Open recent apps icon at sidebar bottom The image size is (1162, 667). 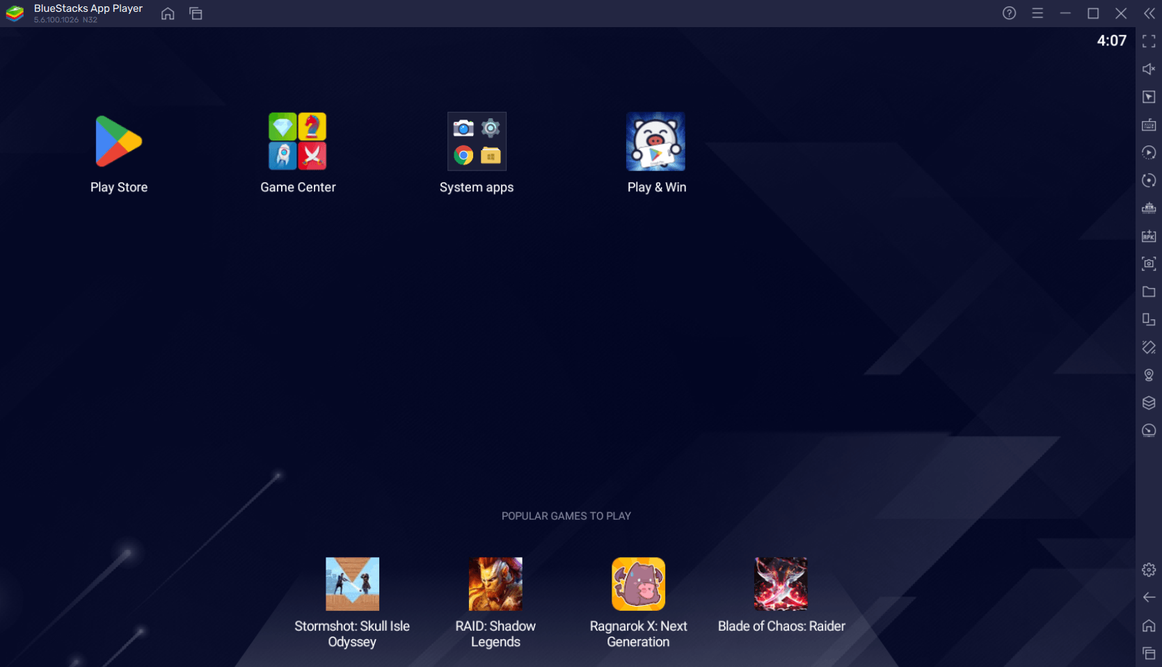click(x=1149, y=653)
